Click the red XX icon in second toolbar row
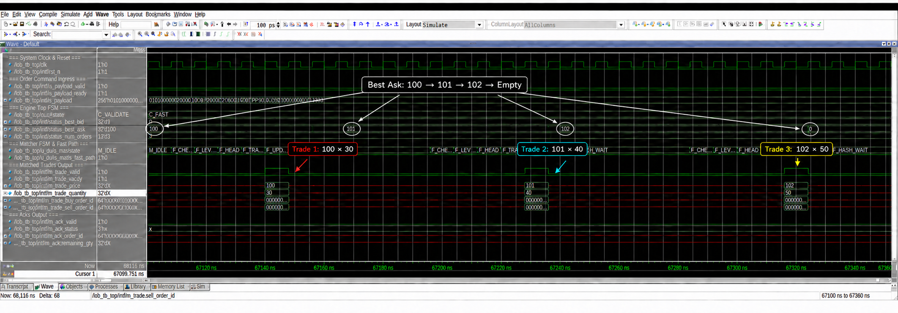 pos(239,34)
